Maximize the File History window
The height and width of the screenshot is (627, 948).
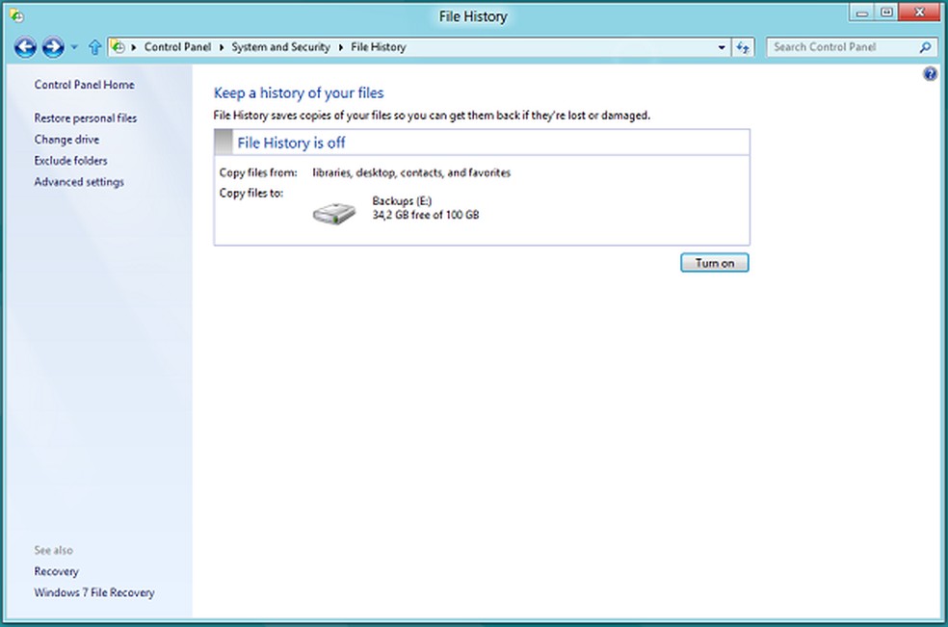tap(887, 13)
